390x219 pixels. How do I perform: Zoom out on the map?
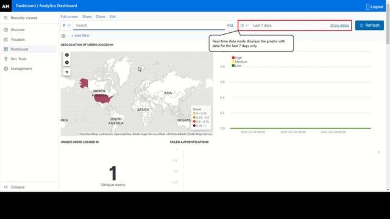point(67,62)
